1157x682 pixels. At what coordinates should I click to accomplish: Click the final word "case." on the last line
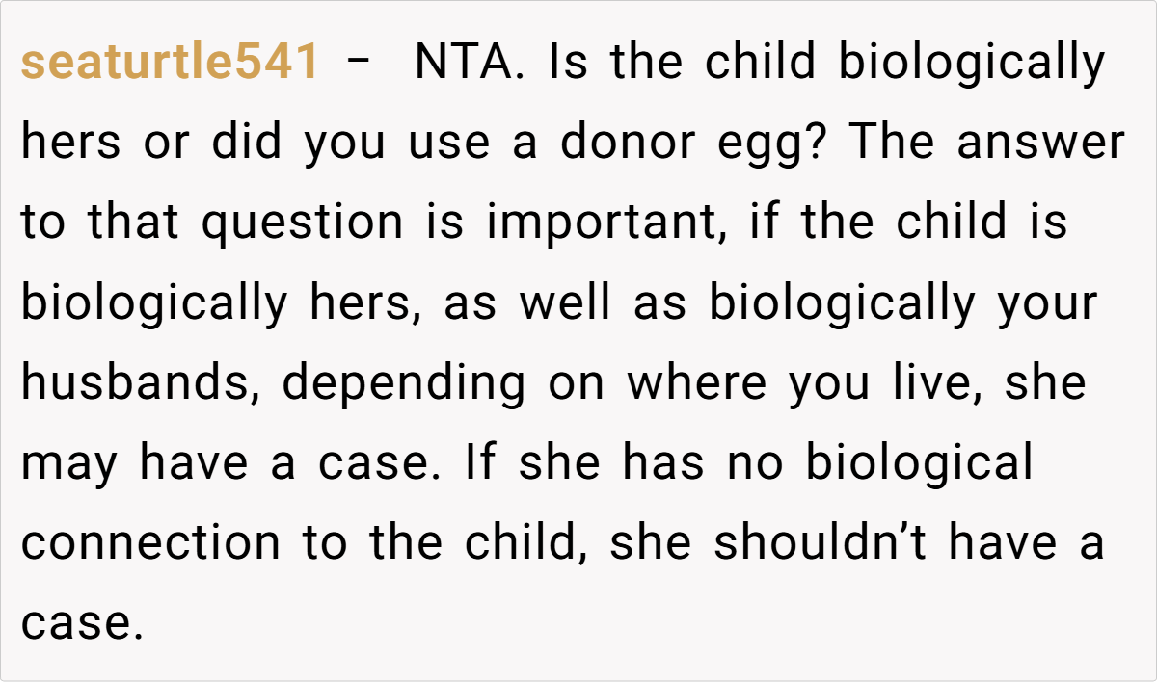[x=82, y=623]
